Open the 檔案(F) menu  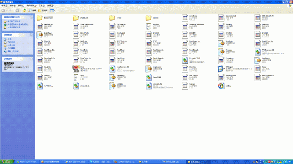click(x=4, y=6)
